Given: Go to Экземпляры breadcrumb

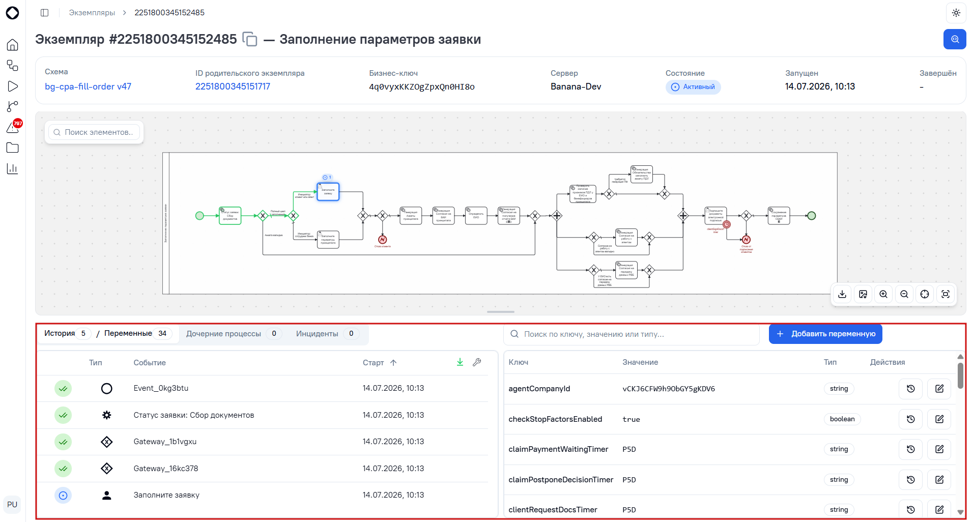Looking at the screenshot, I should tap(92, 13).
